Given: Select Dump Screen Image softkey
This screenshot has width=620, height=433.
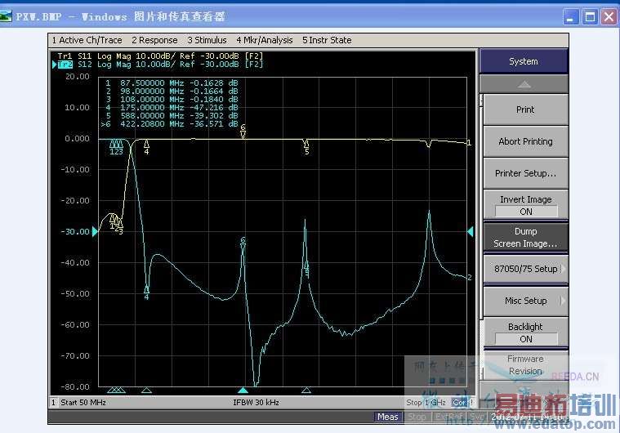Looking at the screenshot, I should pyautogui.click(x=524, y=237).
